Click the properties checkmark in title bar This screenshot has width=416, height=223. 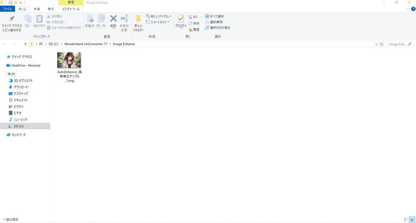(11, 3)
